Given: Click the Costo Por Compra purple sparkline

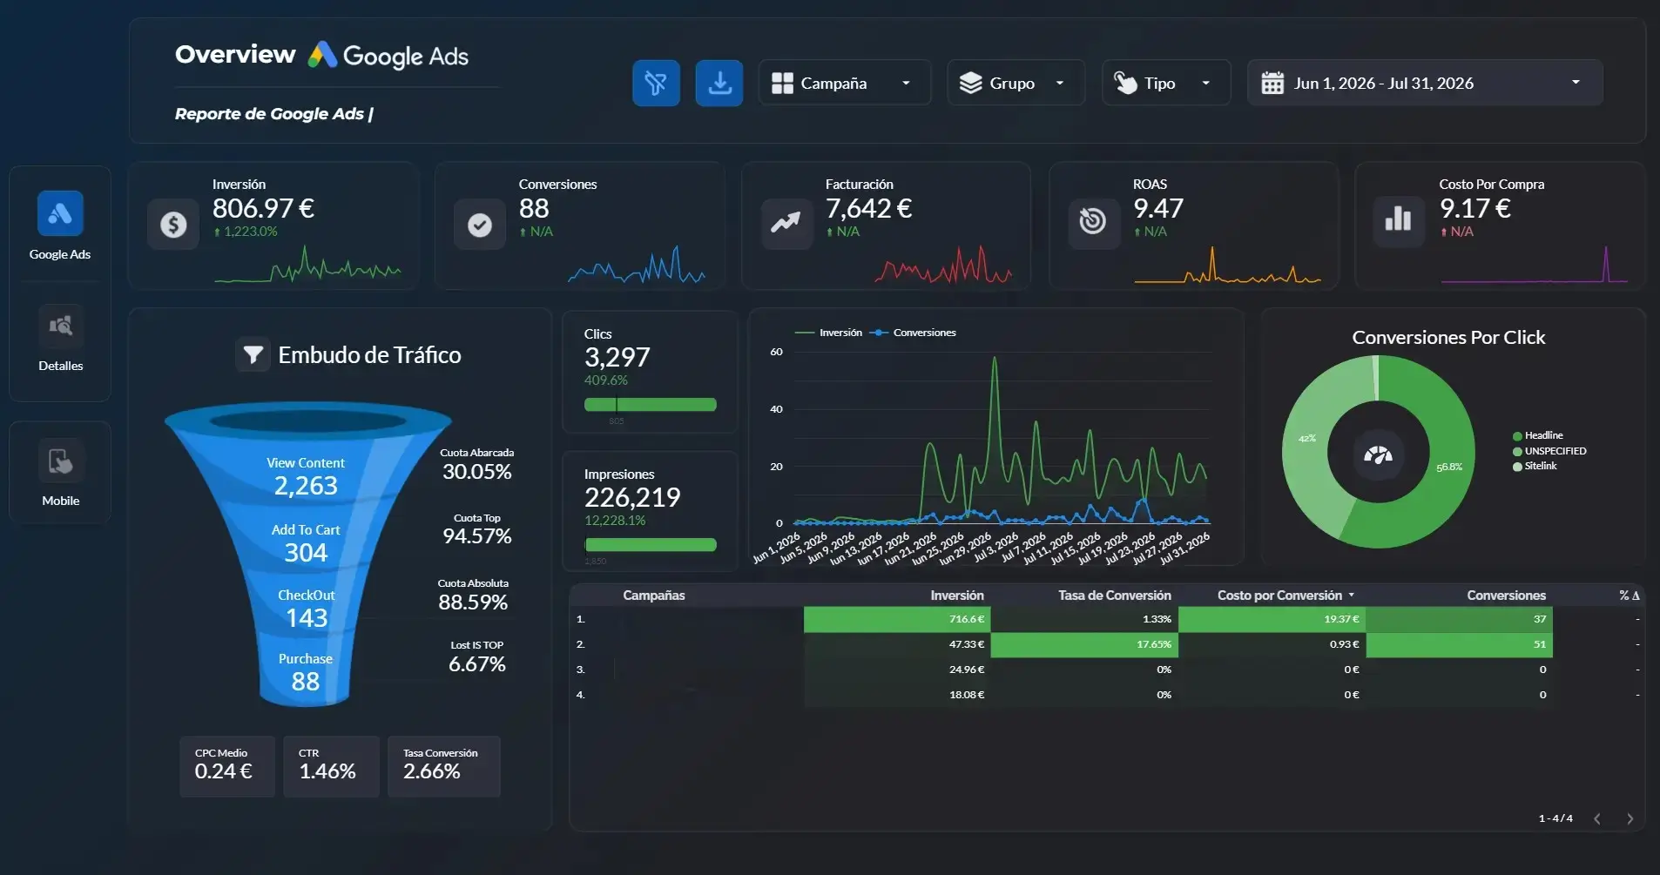Looking at the screenshot, I should pos(1534,265).
